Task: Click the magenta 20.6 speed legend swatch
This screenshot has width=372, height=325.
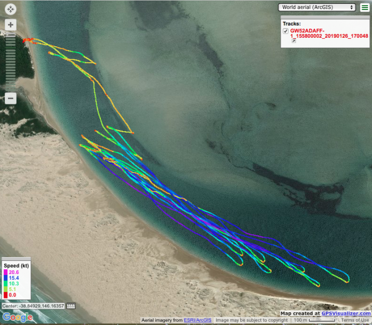Action: click(6, 272)
